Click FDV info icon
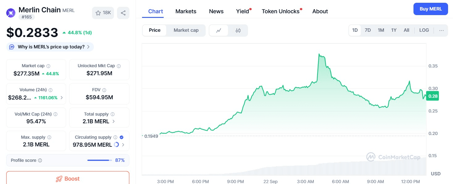The width and height of the screenshot is (453, 184). click(104, 90)
